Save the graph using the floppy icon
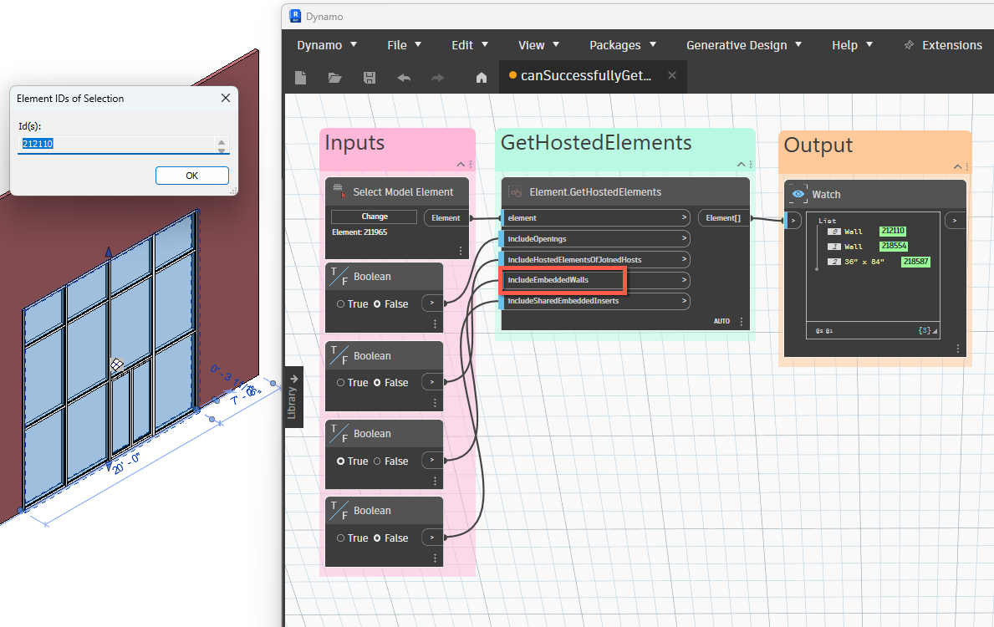This screenshot has height=627, width=994. [370, 78]
